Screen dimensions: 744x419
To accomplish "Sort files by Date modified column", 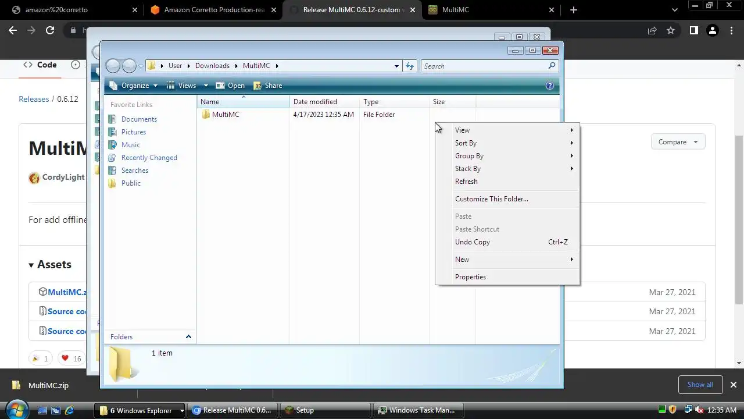I will (x=324, y=102).
